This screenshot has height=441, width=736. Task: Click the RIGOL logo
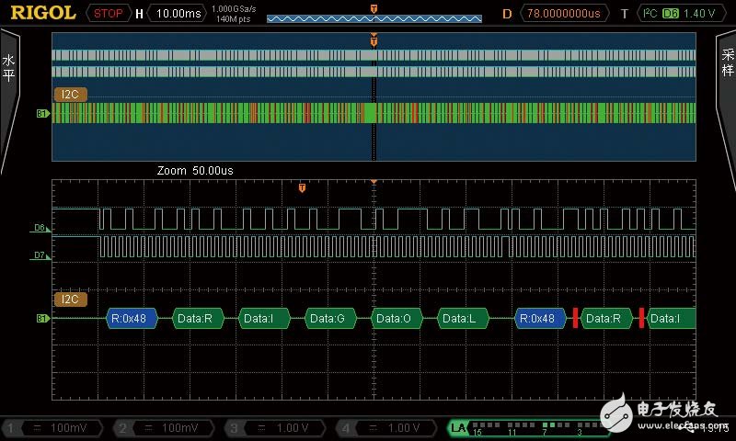(40, 13)
